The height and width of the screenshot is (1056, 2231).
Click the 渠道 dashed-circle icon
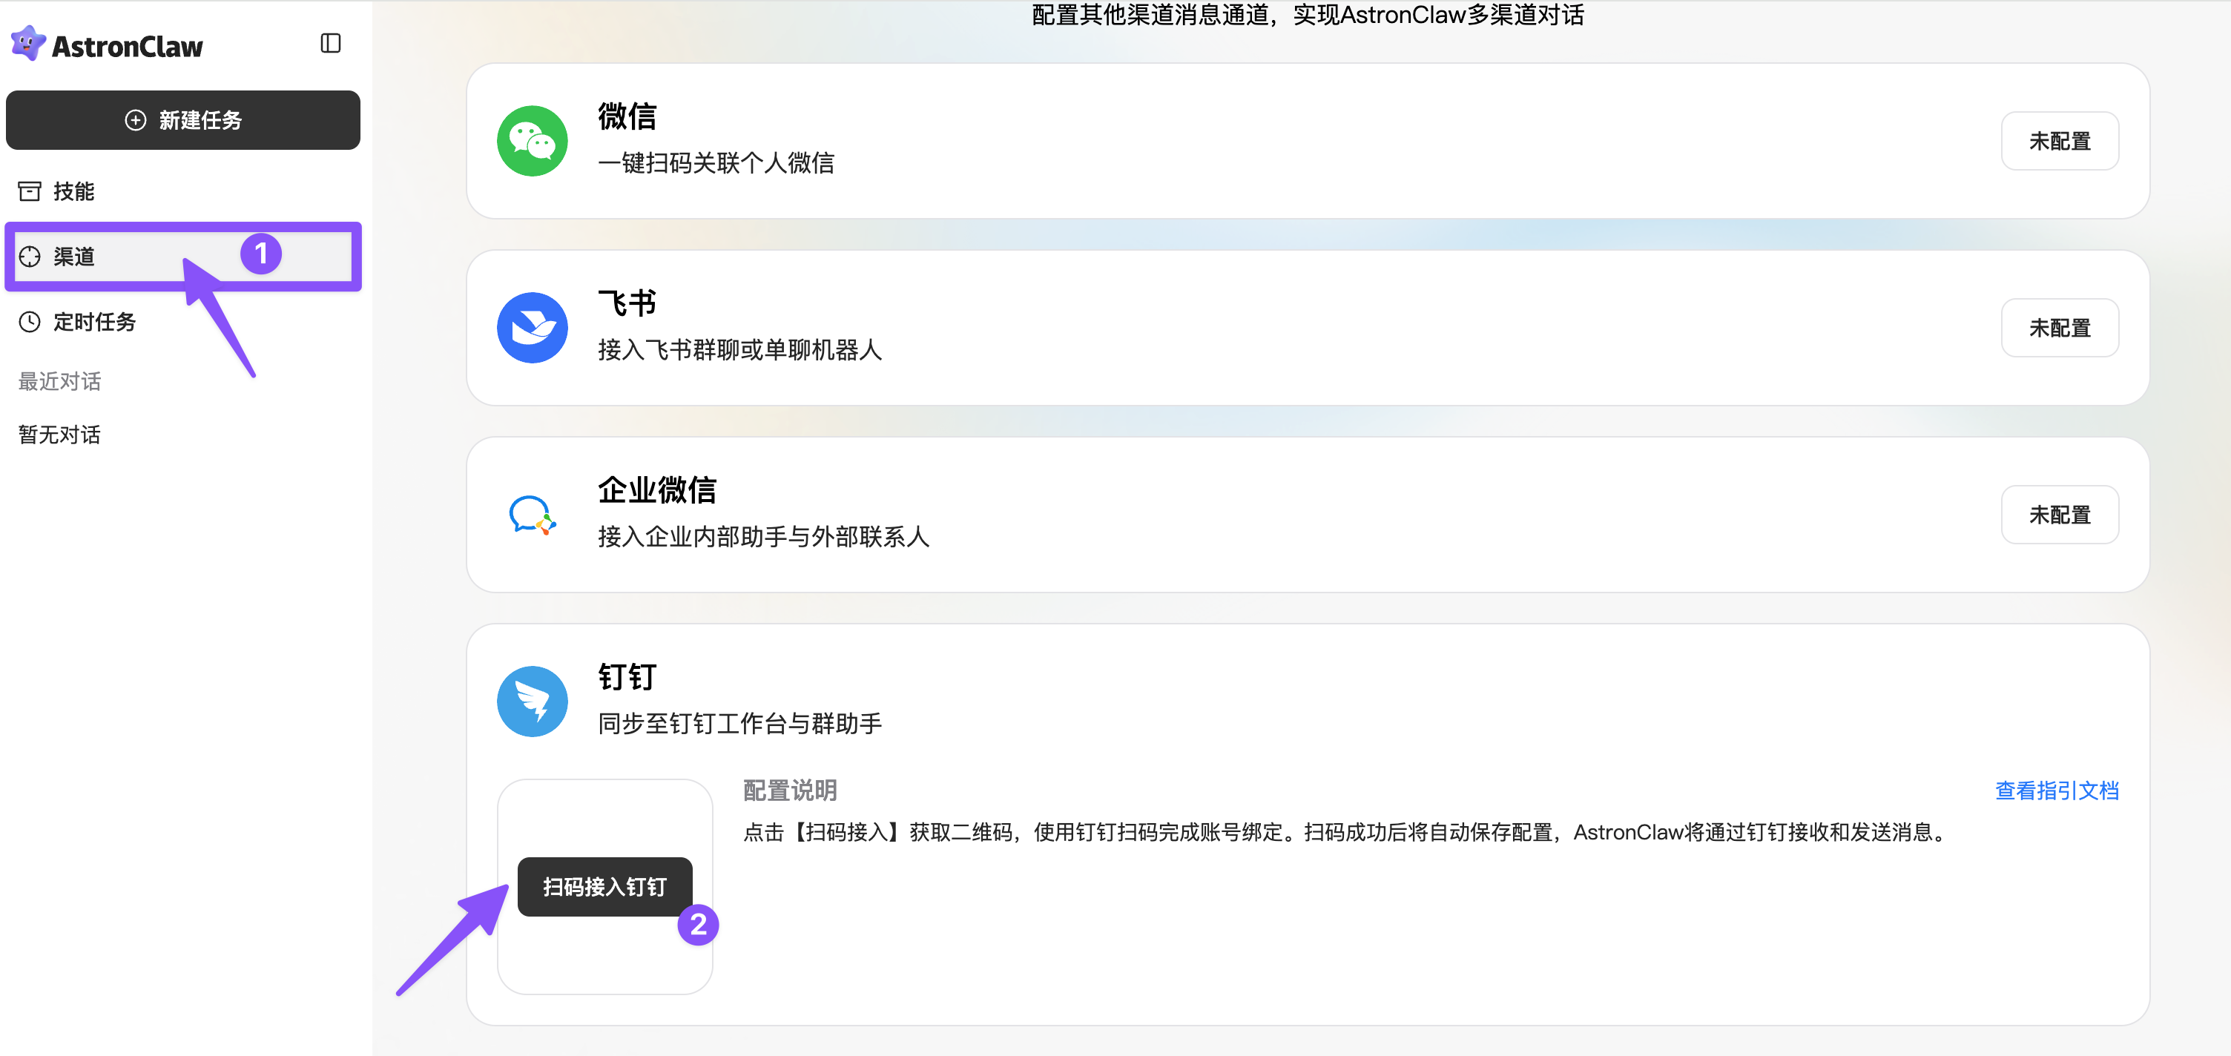(30, 257)
